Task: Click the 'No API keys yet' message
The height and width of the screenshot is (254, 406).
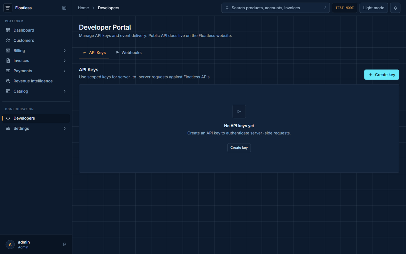Action: (x=239, y=126)
